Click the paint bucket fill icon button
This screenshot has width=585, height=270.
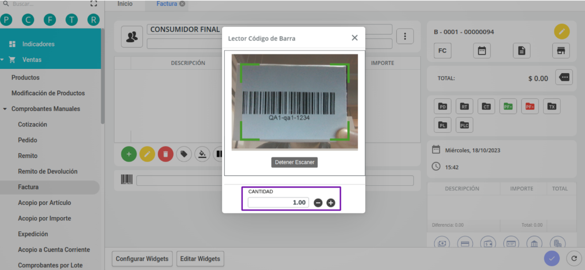coord(202,154)
